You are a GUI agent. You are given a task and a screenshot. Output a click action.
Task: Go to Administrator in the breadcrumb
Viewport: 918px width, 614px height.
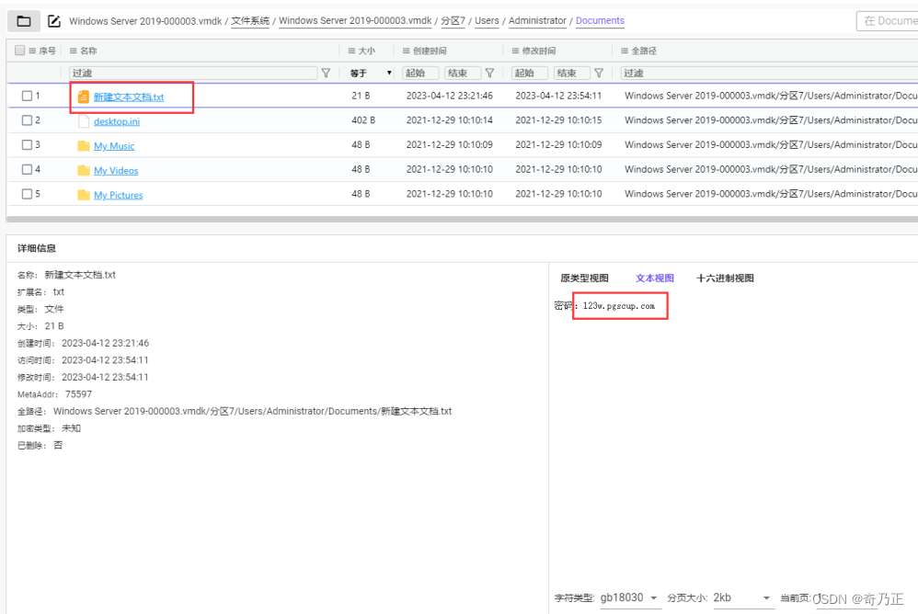pos(537,21)
